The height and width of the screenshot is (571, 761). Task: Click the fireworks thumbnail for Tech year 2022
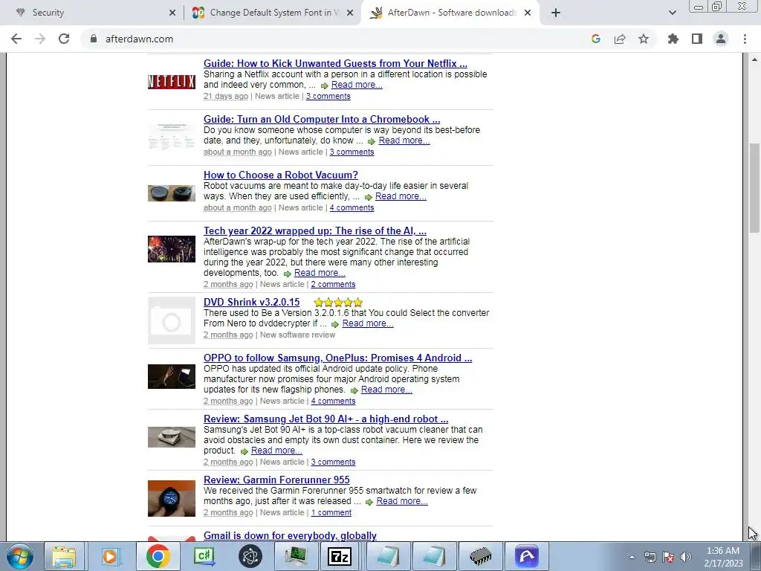click(x=172, y=249)
